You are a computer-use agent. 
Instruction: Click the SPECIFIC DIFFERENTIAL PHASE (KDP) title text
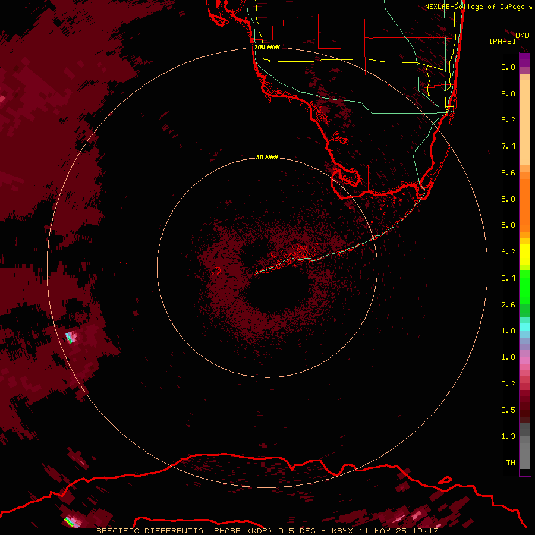point(184,531)
